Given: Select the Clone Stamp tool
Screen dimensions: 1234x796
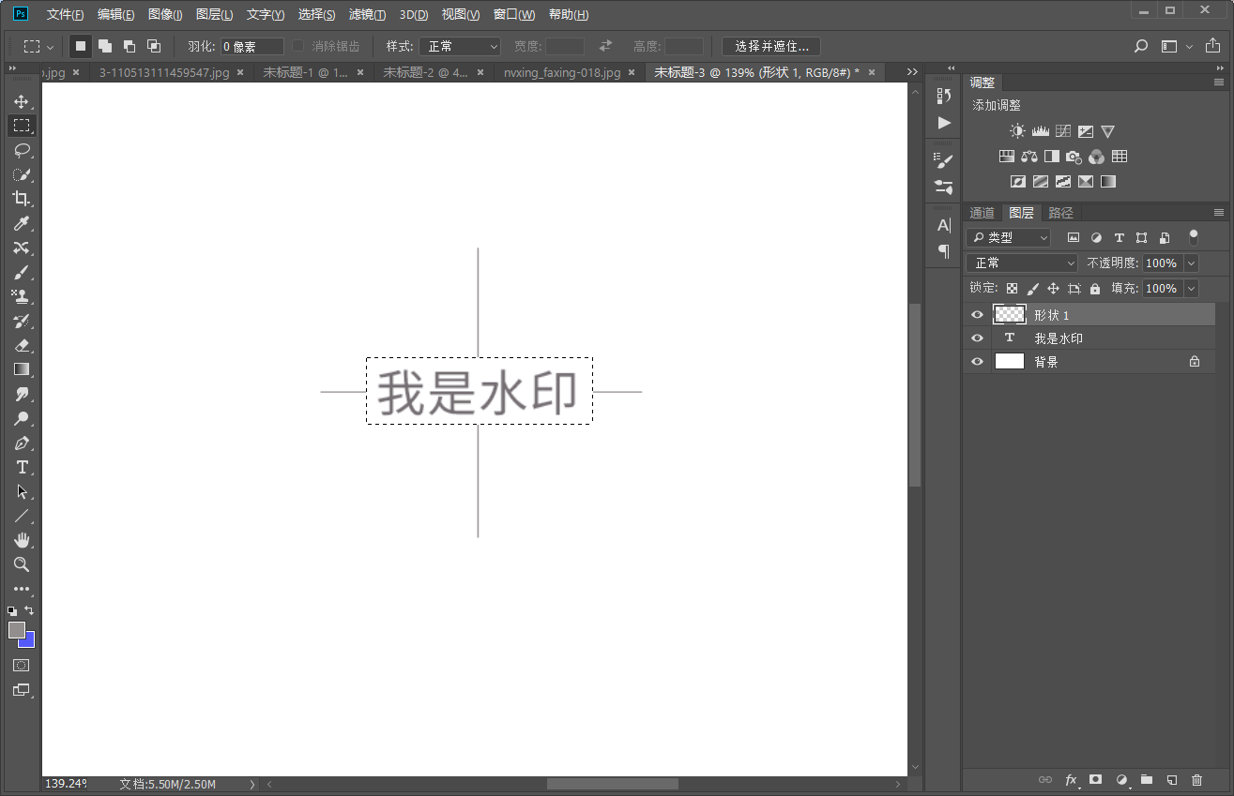Looking at the screenshot, I should coord(21,296).
